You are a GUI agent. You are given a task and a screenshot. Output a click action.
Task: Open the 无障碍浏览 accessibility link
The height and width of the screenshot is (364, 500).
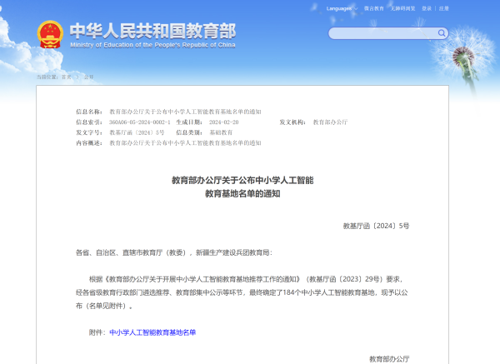click(402, 8)
